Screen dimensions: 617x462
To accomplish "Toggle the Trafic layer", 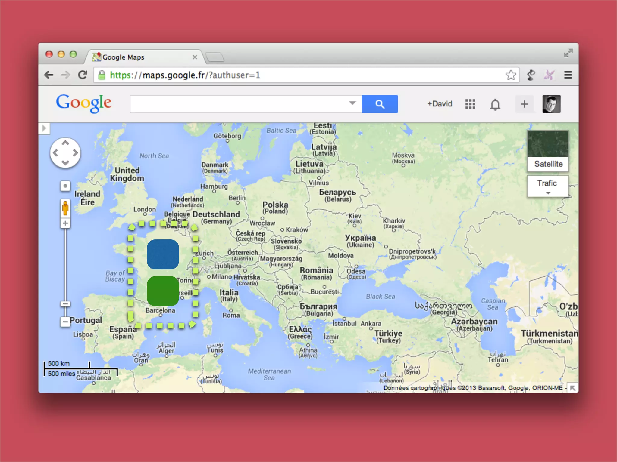I will point(547,183).
